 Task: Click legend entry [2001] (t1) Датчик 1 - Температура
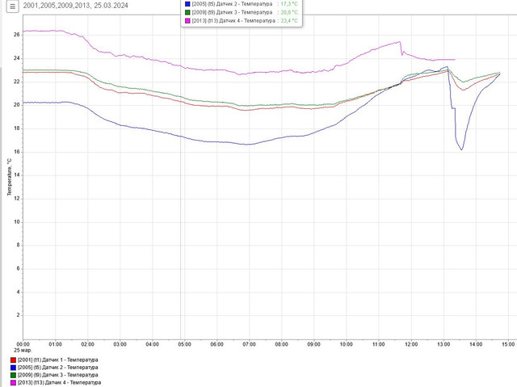click(x=57, y=360)
